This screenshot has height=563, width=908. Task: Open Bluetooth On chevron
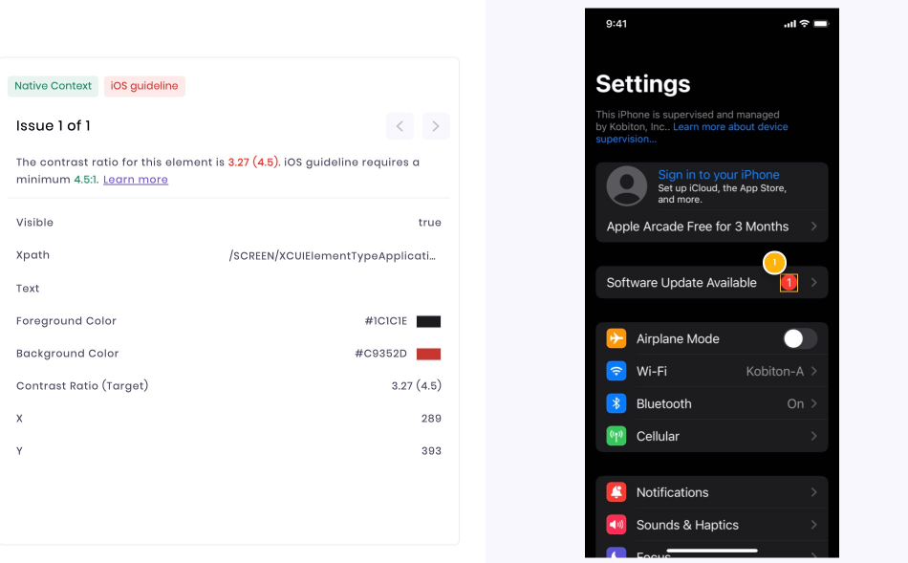click(814, 403)
